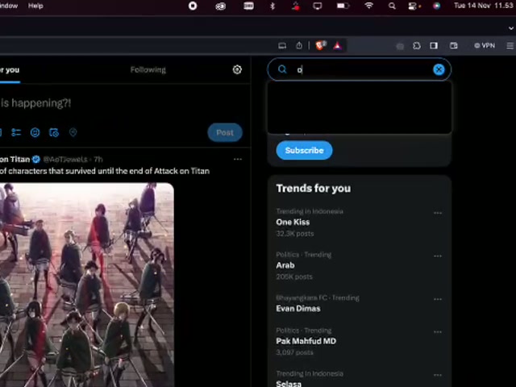
Task: Open the Help menu in menu bar
Action: (35, 6)
